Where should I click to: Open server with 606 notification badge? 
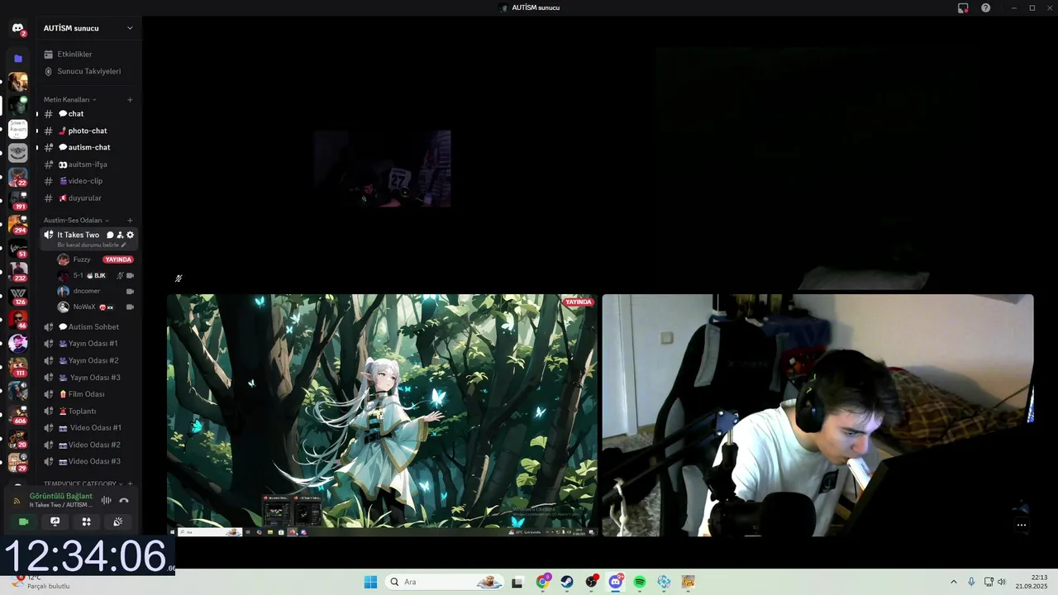click(x=17, y=414)
